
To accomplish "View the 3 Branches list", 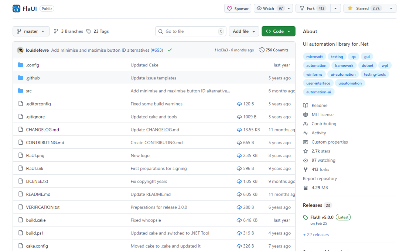I will [x=68, y=31].
